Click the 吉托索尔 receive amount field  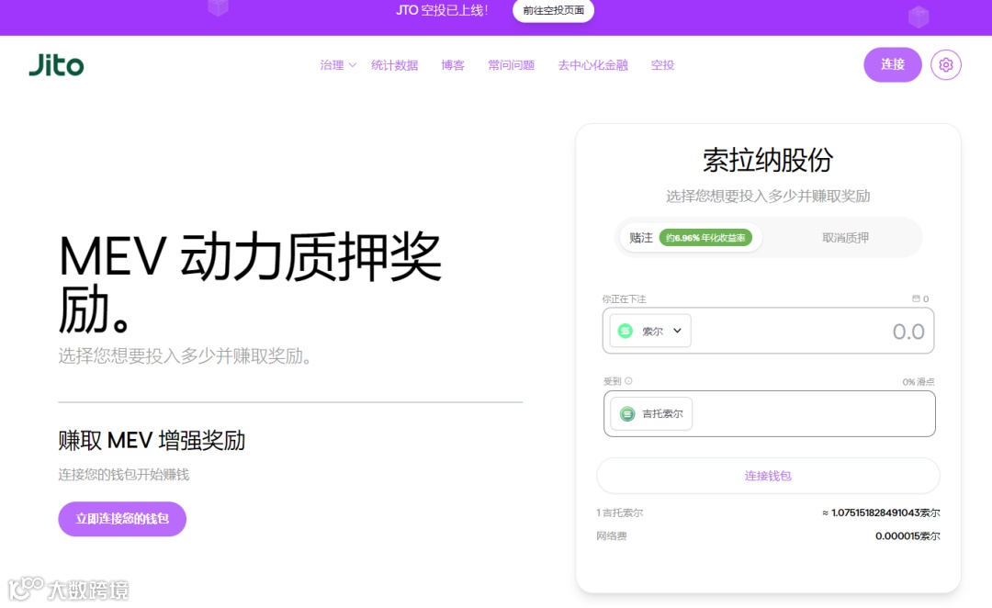tap(770, 414)
